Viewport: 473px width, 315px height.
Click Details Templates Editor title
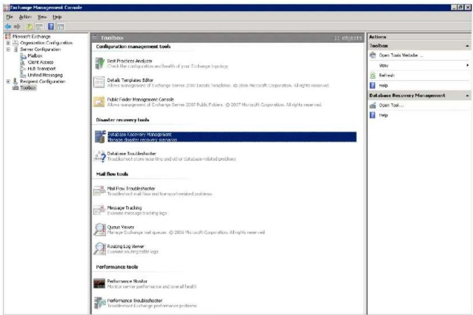130,80
